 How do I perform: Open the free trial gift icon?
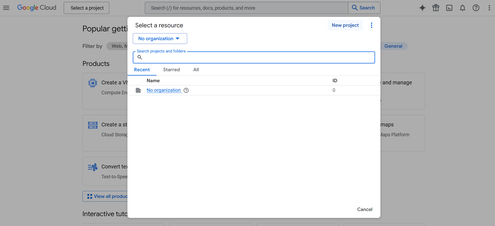[436, 8]
